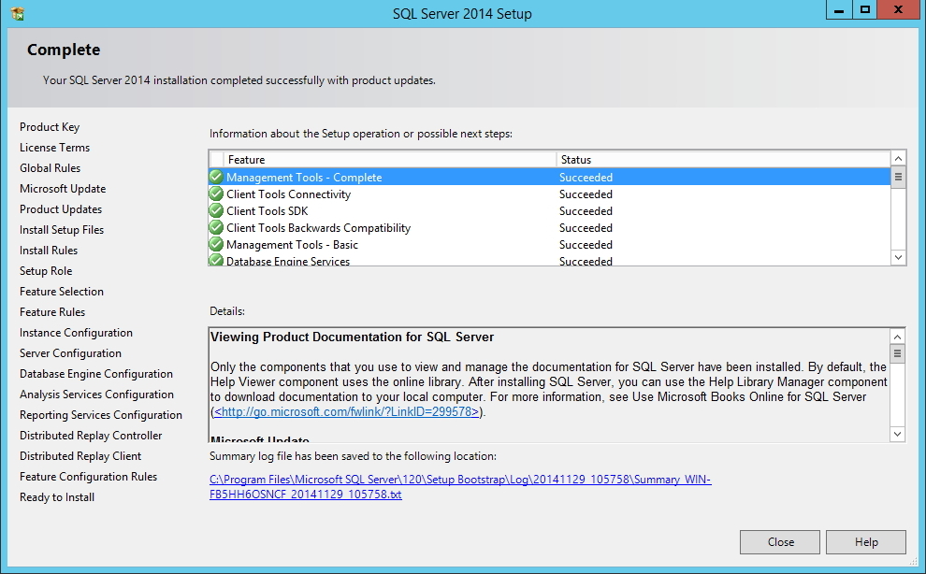The height and width of the screenshot is (574, 926).
Task: Click green check icon beside Client Tools Connectivity
Action: [216, 194]
